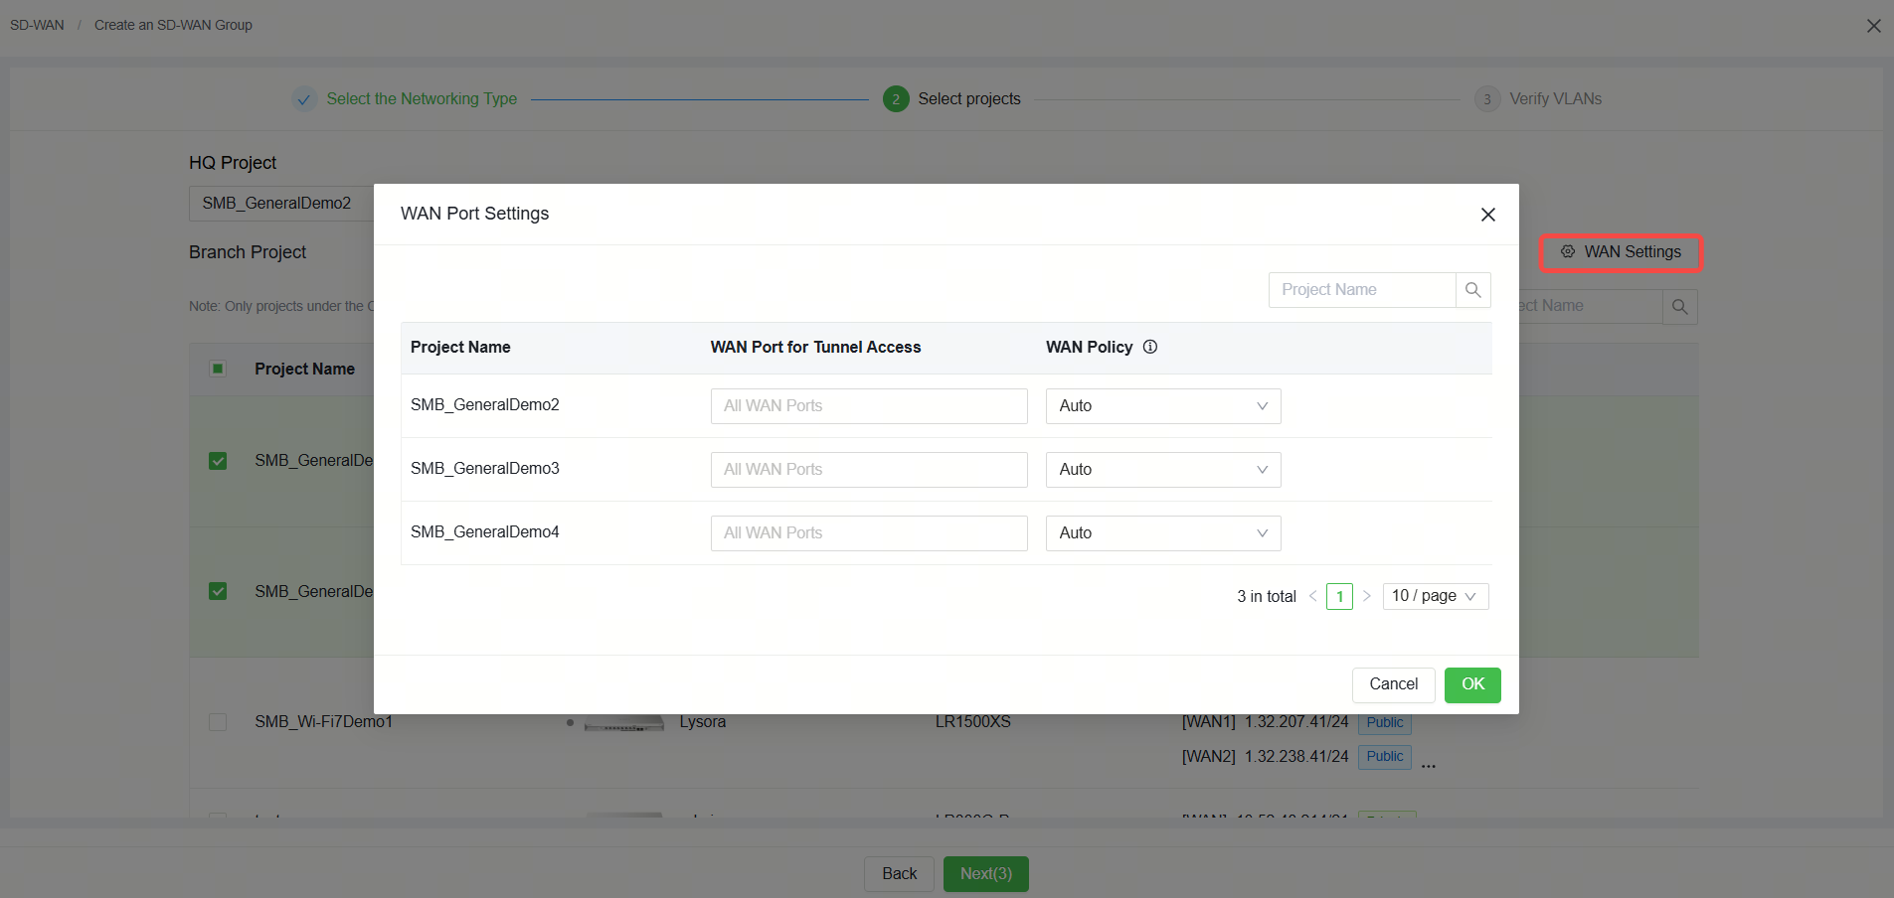The width and height of the screenshot is (1894, 898).
Task: Click the search icon beside the Project Name field
Action: [1472, 290]
